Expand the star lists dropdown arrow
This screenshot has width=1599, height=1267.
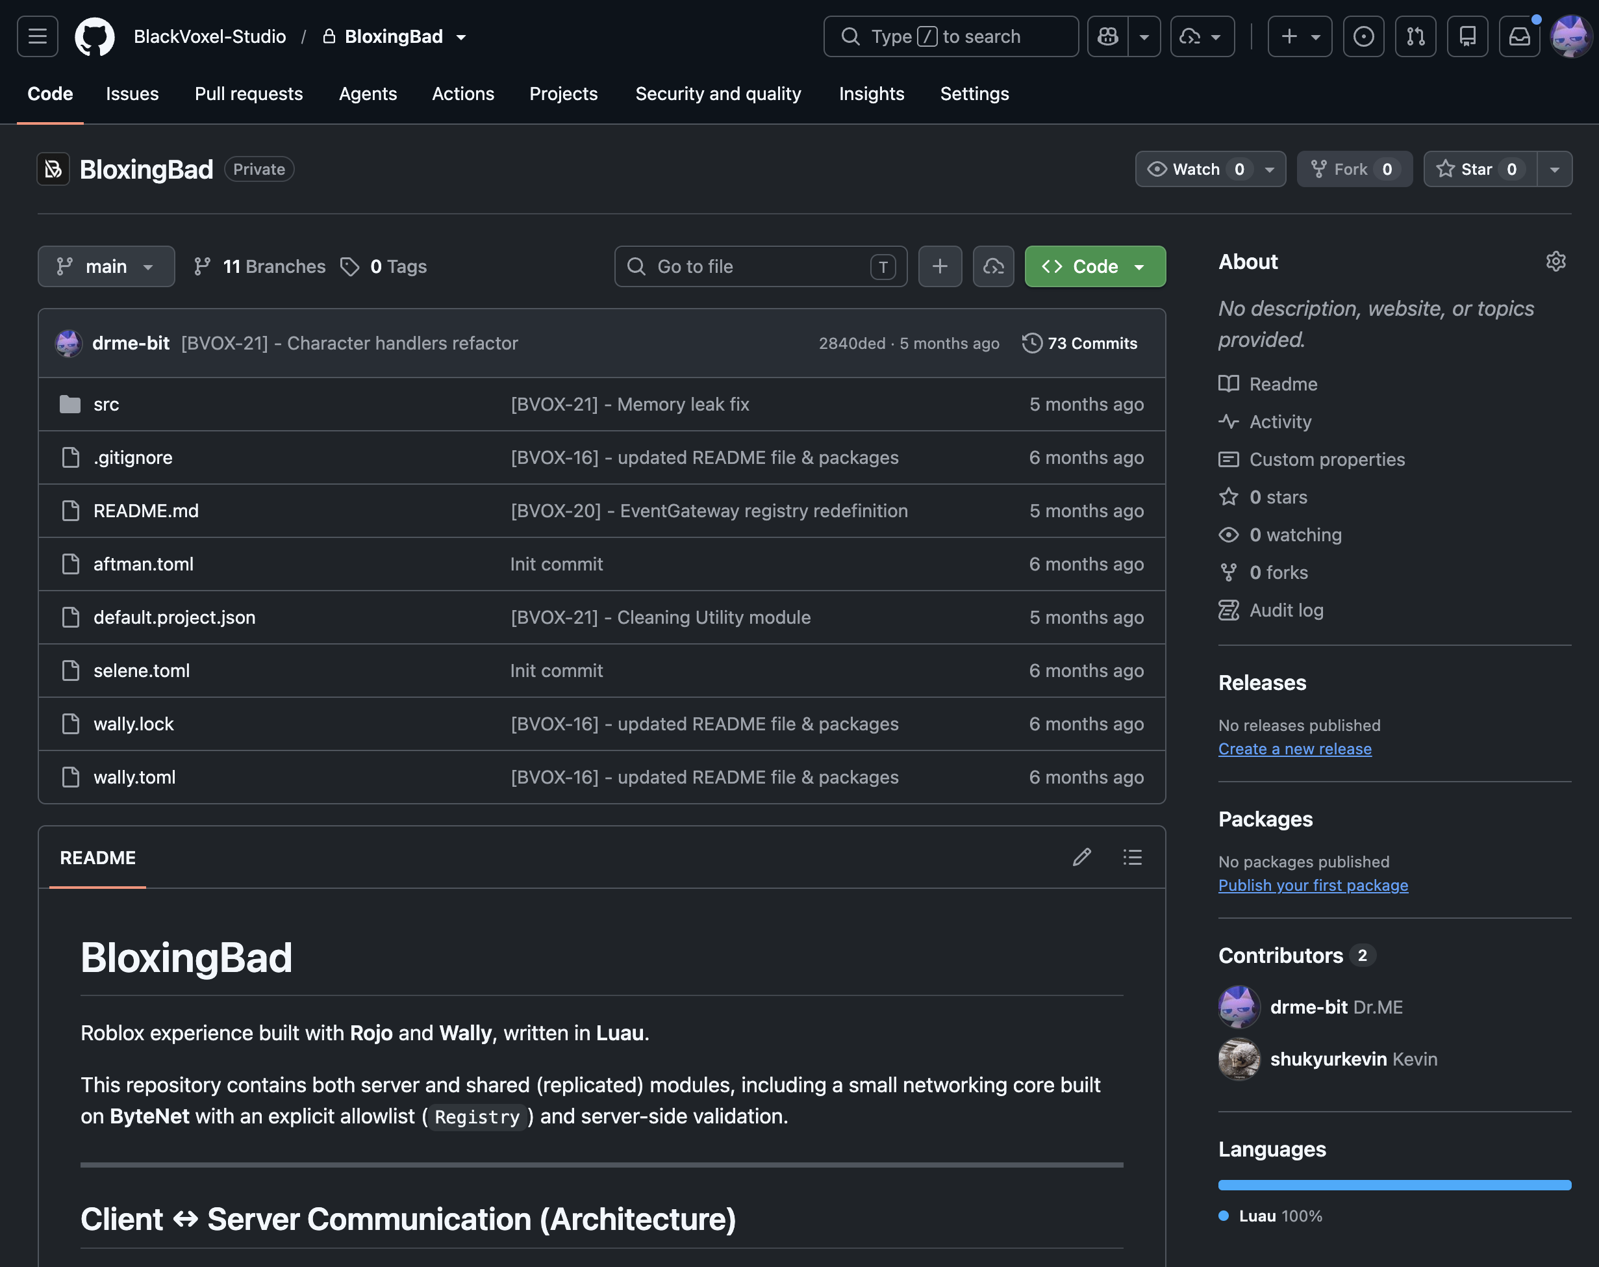(x=1555, y=169)
